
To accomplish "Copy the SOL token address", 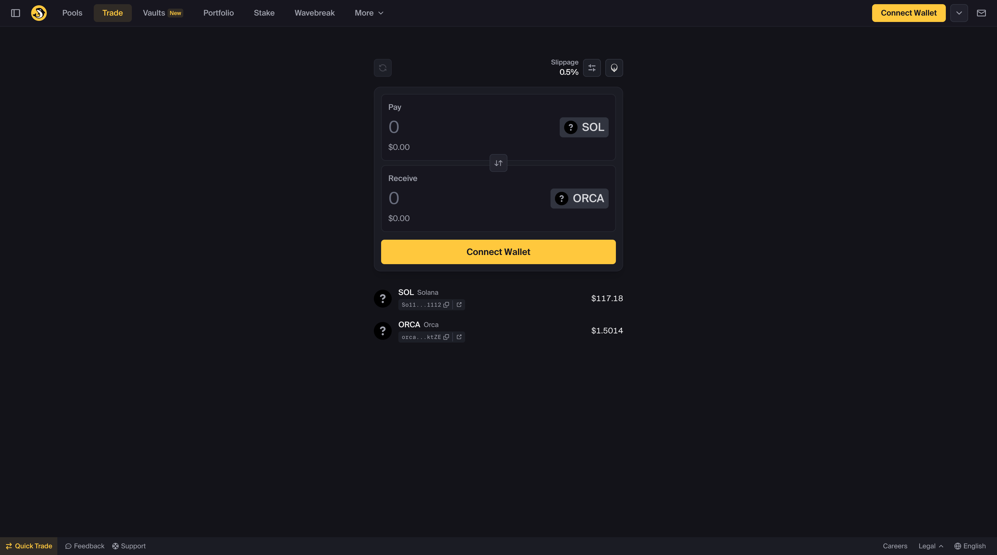I will [446, 305].
